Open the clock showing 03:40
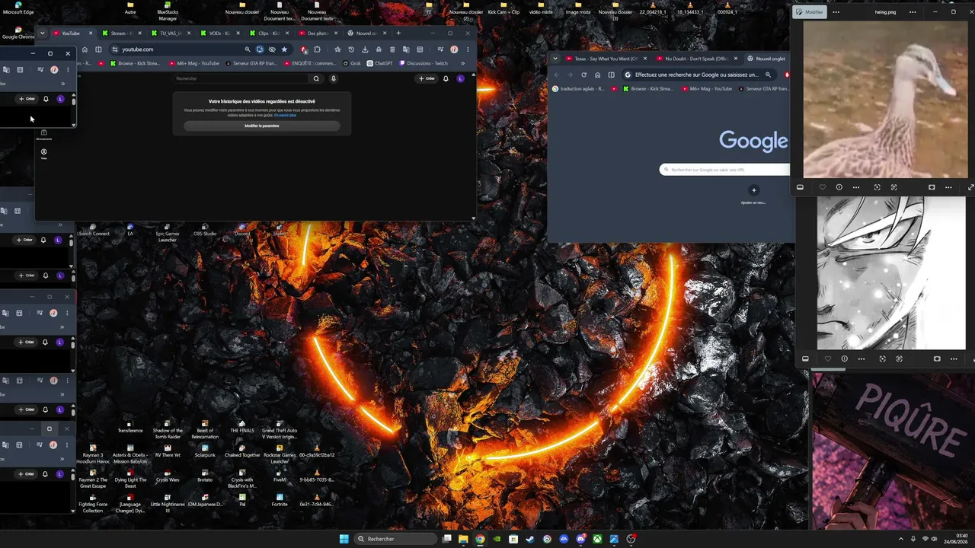 [x=956, y=539]
